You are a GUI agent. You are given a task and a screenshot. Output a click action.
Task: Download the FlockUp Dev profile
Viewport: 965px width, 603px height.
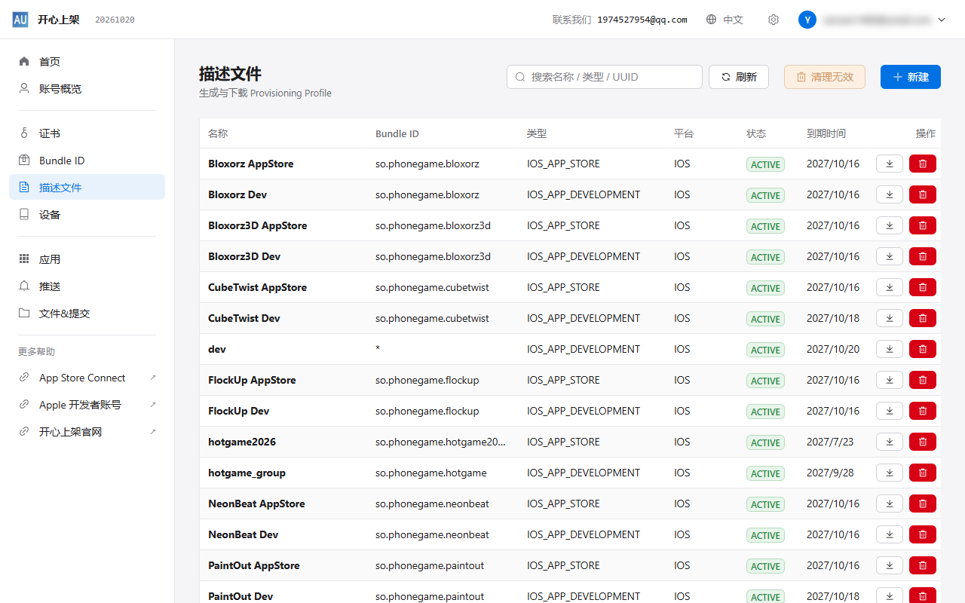tap(890, 411)
